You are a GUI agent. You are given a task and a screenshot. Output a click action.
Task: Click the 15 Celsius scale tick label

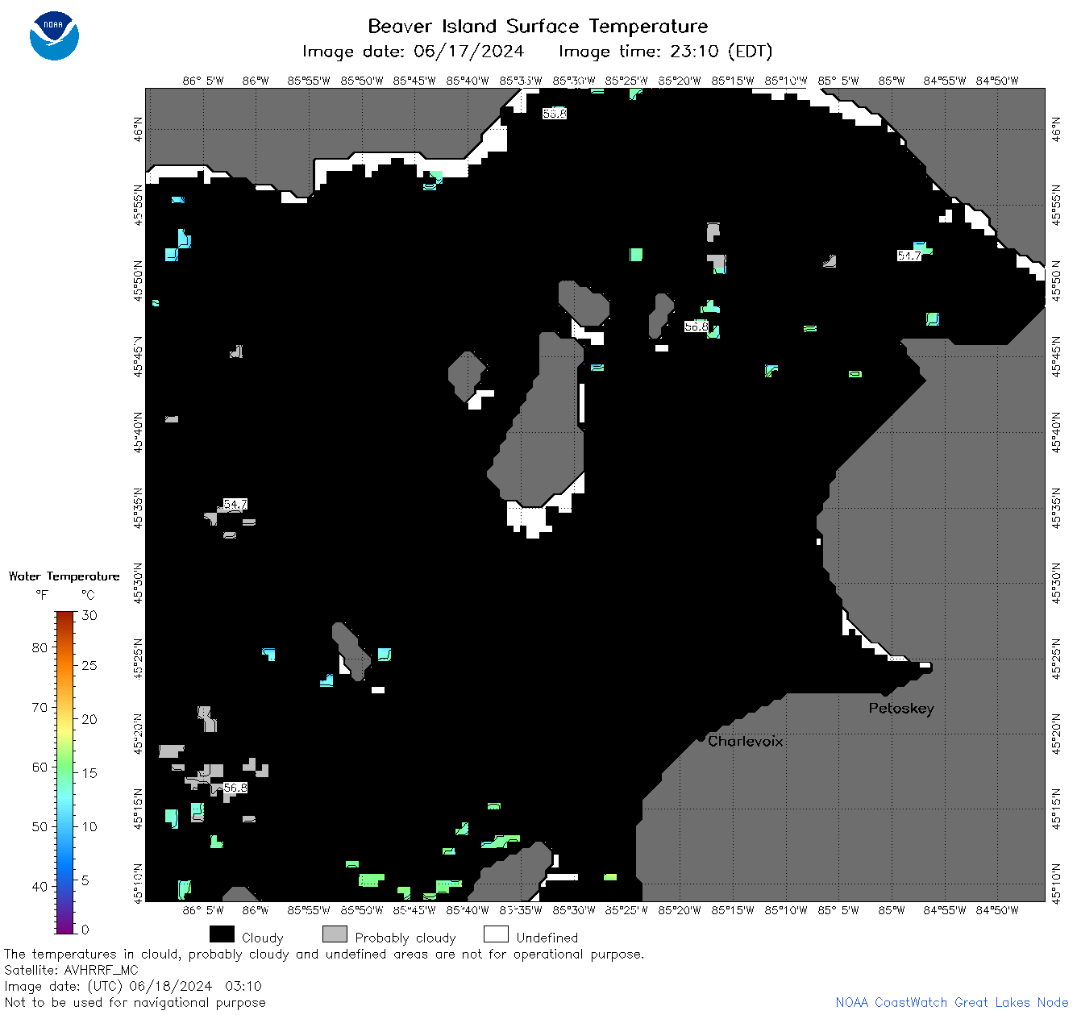point(89,772)
